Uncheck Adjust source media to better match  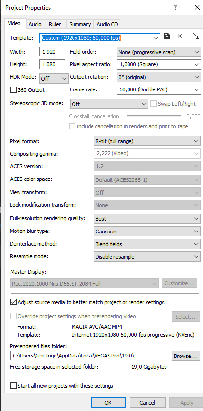pyautogui.click(x=13, y=302)
